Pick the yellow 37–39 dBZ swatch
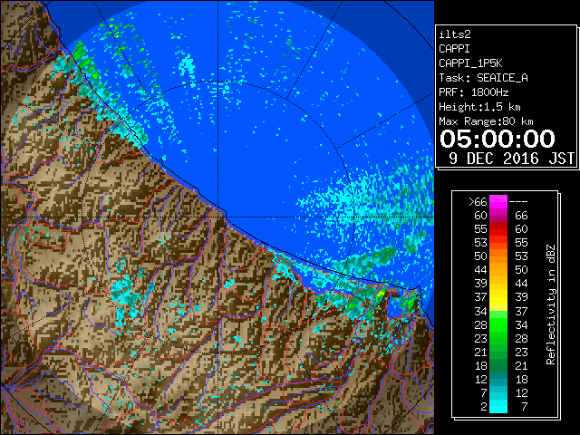This screenshot has height=435, width=580. tap(498, 297)
